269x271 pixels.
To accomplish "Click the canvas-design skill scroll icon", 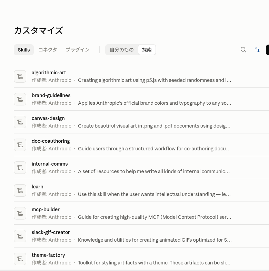I will click(20, 122).
